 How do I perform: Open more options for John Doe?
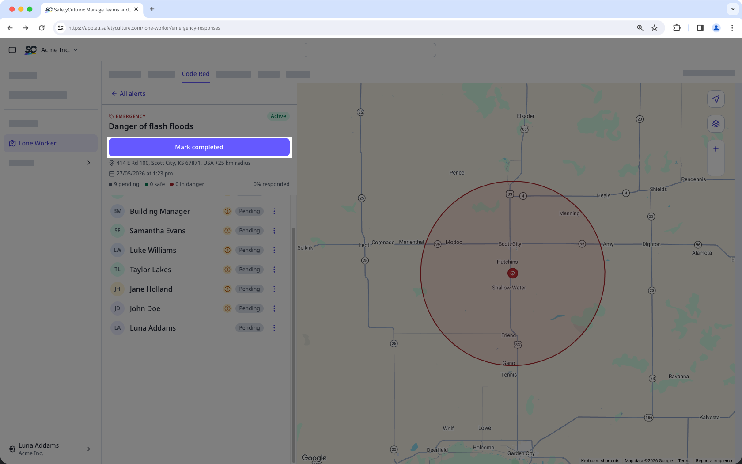pyautogui.click(x=274, y=308)
